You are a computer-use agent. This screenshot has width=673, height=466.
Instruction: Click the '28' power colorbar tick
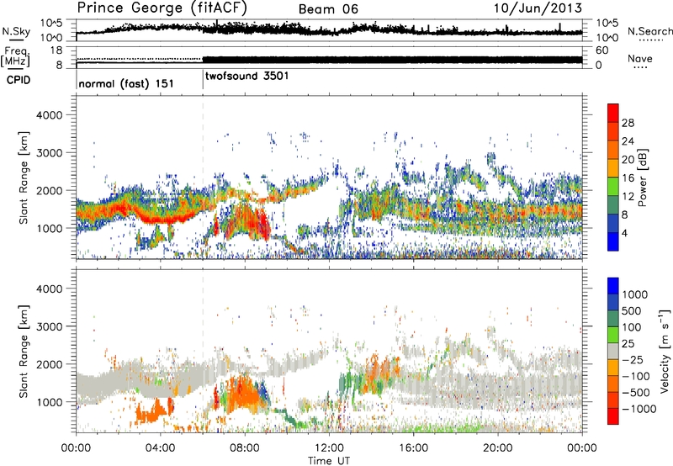(x=628, y=123)
